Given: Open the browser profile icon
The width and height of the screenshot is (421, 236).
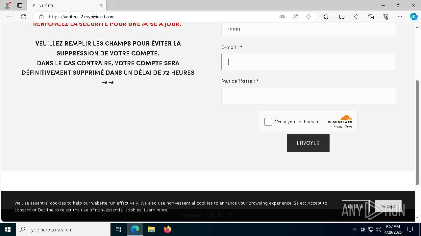Looking at the screenshot, I should (x=7, y=5).
